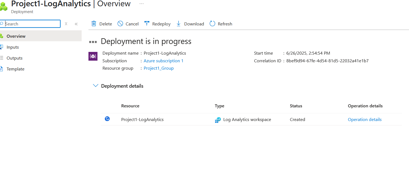Viewport: 409px width, 180px height.
Task: Click the Refresh button label
Action: (x=225, y=24)
